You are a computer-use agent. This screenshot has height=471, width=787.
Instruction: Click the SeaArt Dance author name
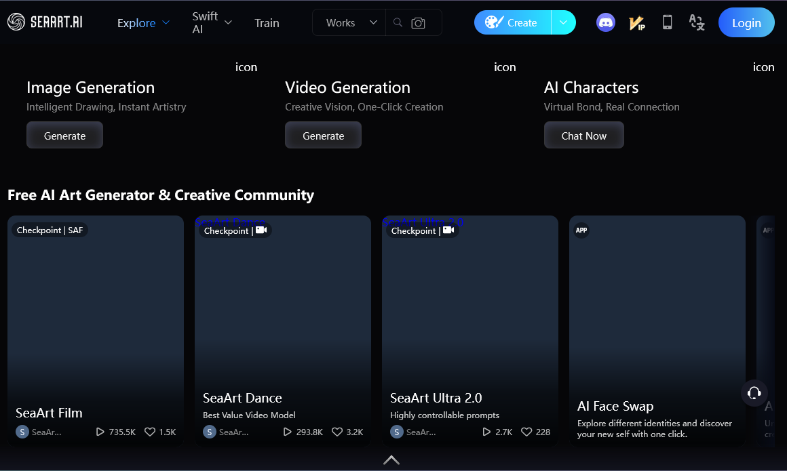pyautogui.click(x=234, y=432)
